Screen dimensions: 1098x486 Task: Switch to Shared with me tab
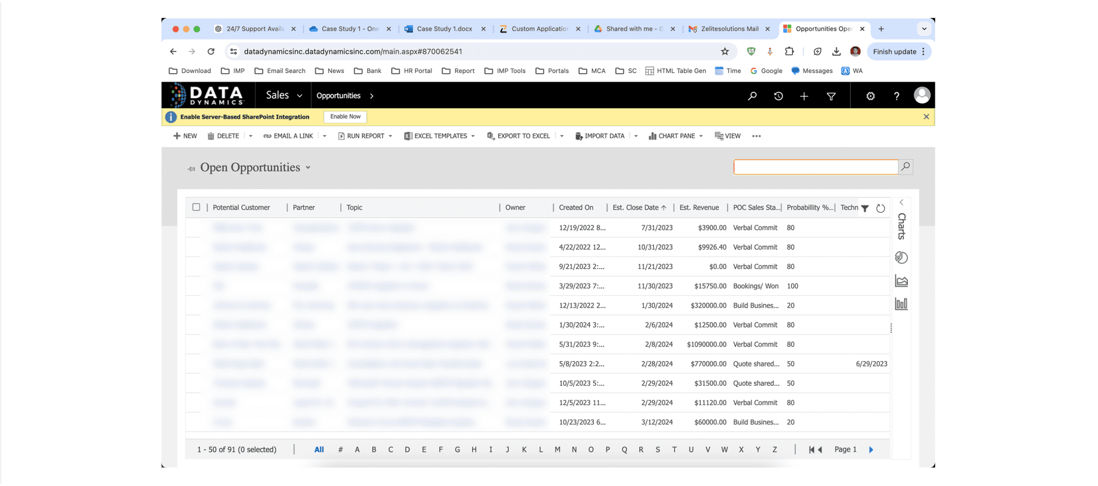click(x=634, y=29)
